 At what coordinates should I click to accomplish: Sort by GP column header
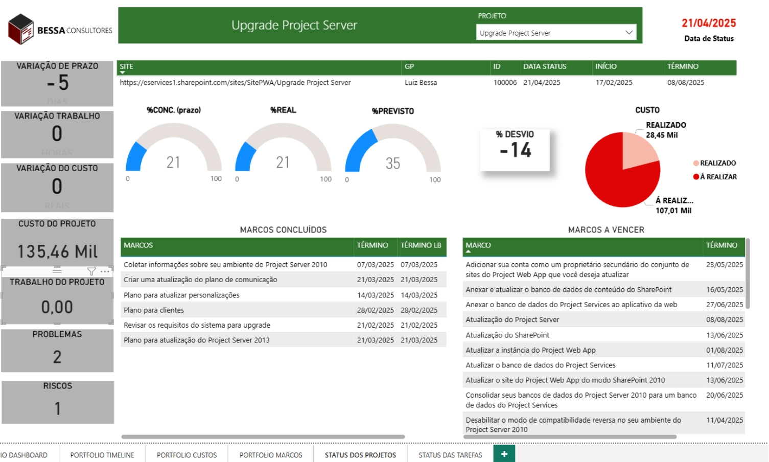[446, 66]
